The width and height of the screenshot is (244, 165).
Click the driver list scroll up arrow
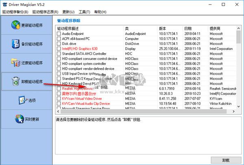pos(239,28)
